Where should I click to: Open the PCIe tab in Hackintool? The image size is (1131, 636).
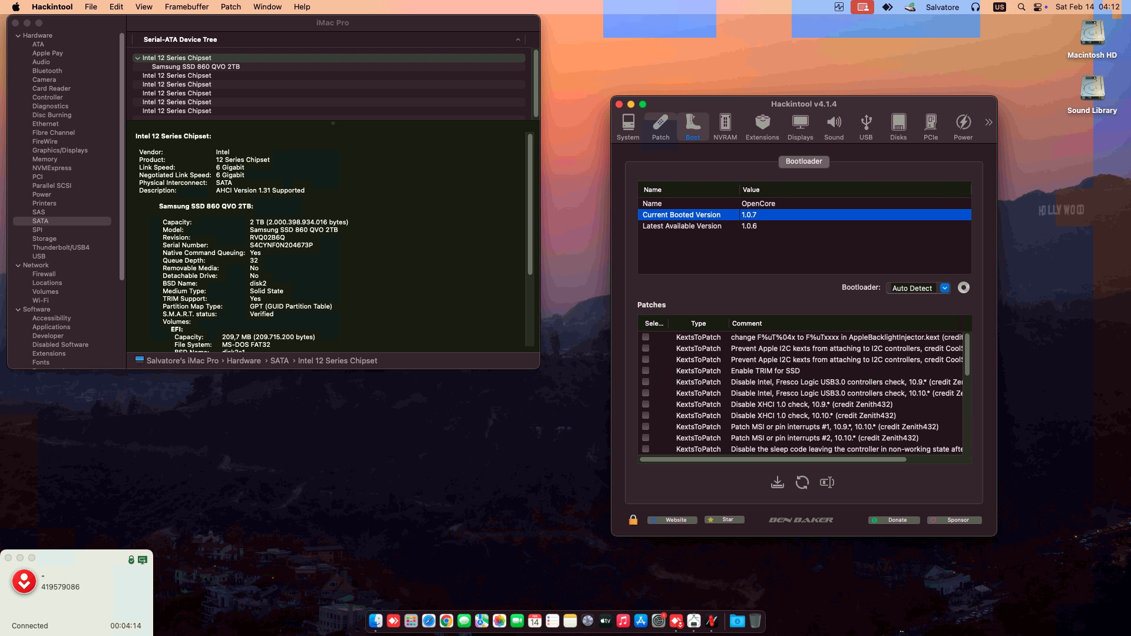pos(931,127)
